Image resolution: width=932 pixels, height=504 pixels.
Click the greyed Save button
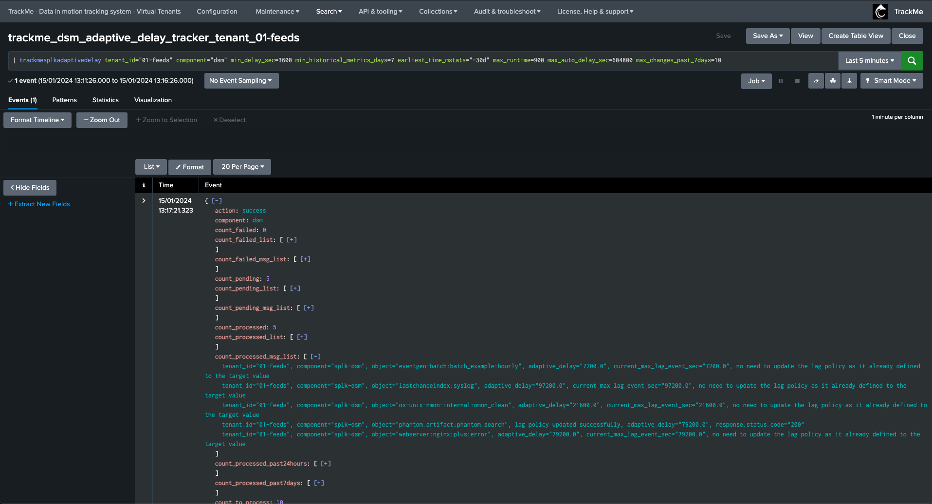[x=723, y=36]
